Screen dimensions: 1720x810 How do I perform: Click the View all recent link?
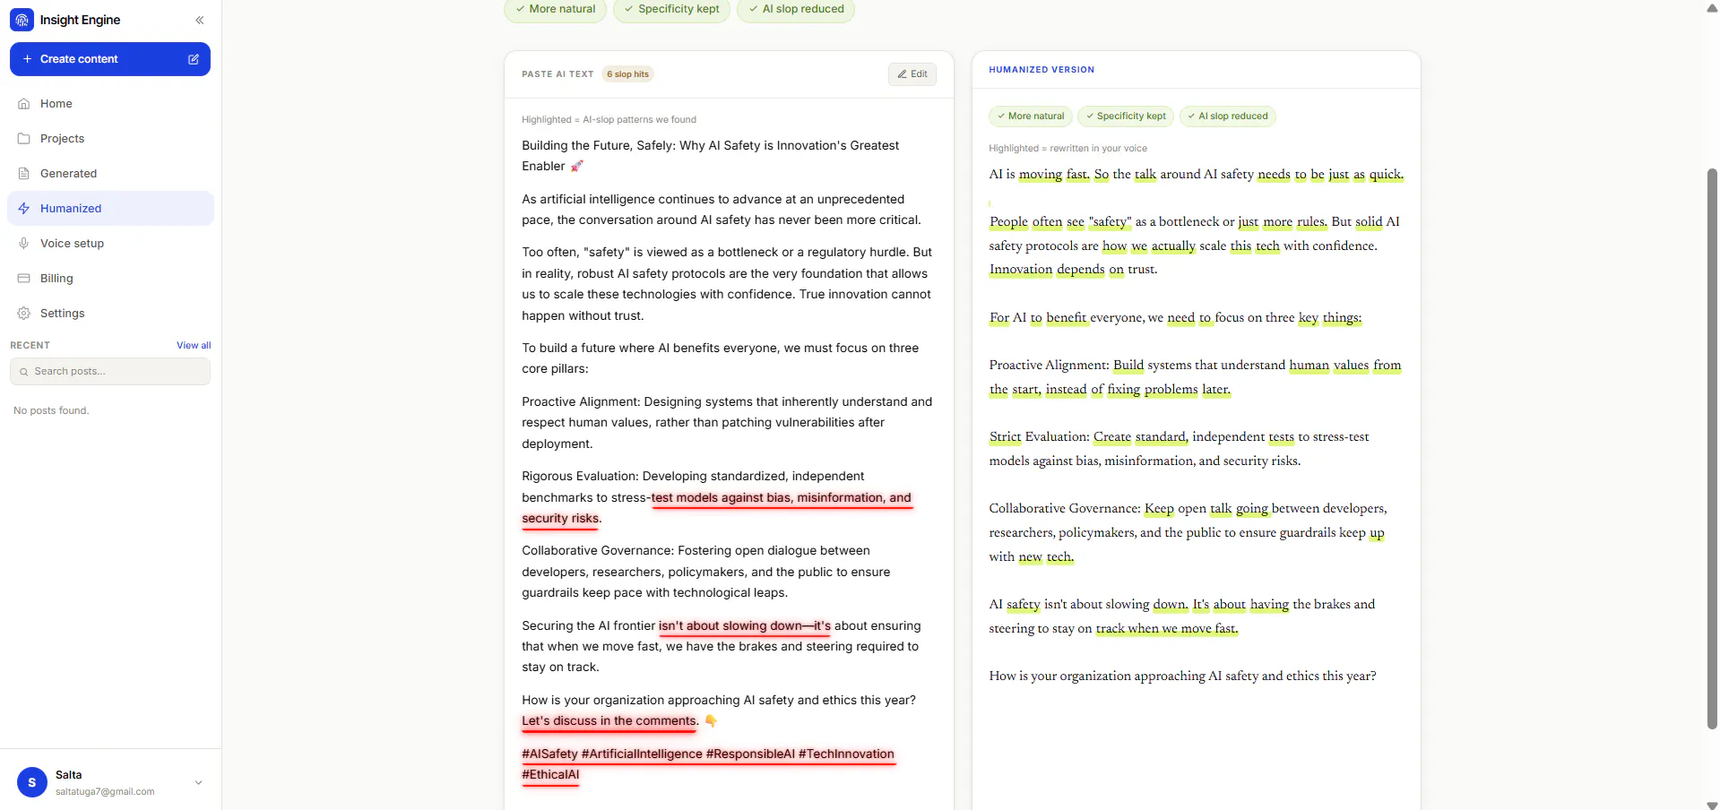pos(194,346)
